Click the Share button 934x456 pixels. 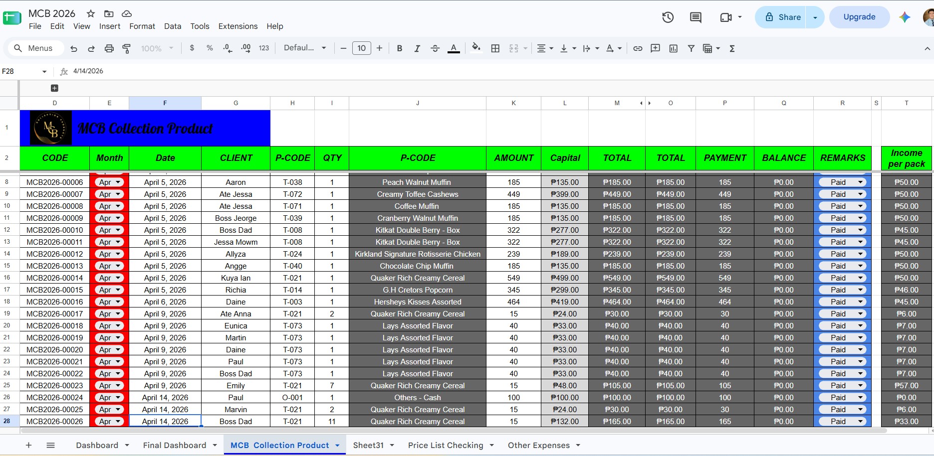click(x=782, y=17)
